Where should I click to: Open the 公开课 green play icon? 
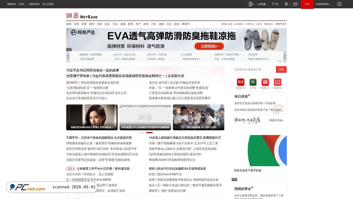[253, 82]
